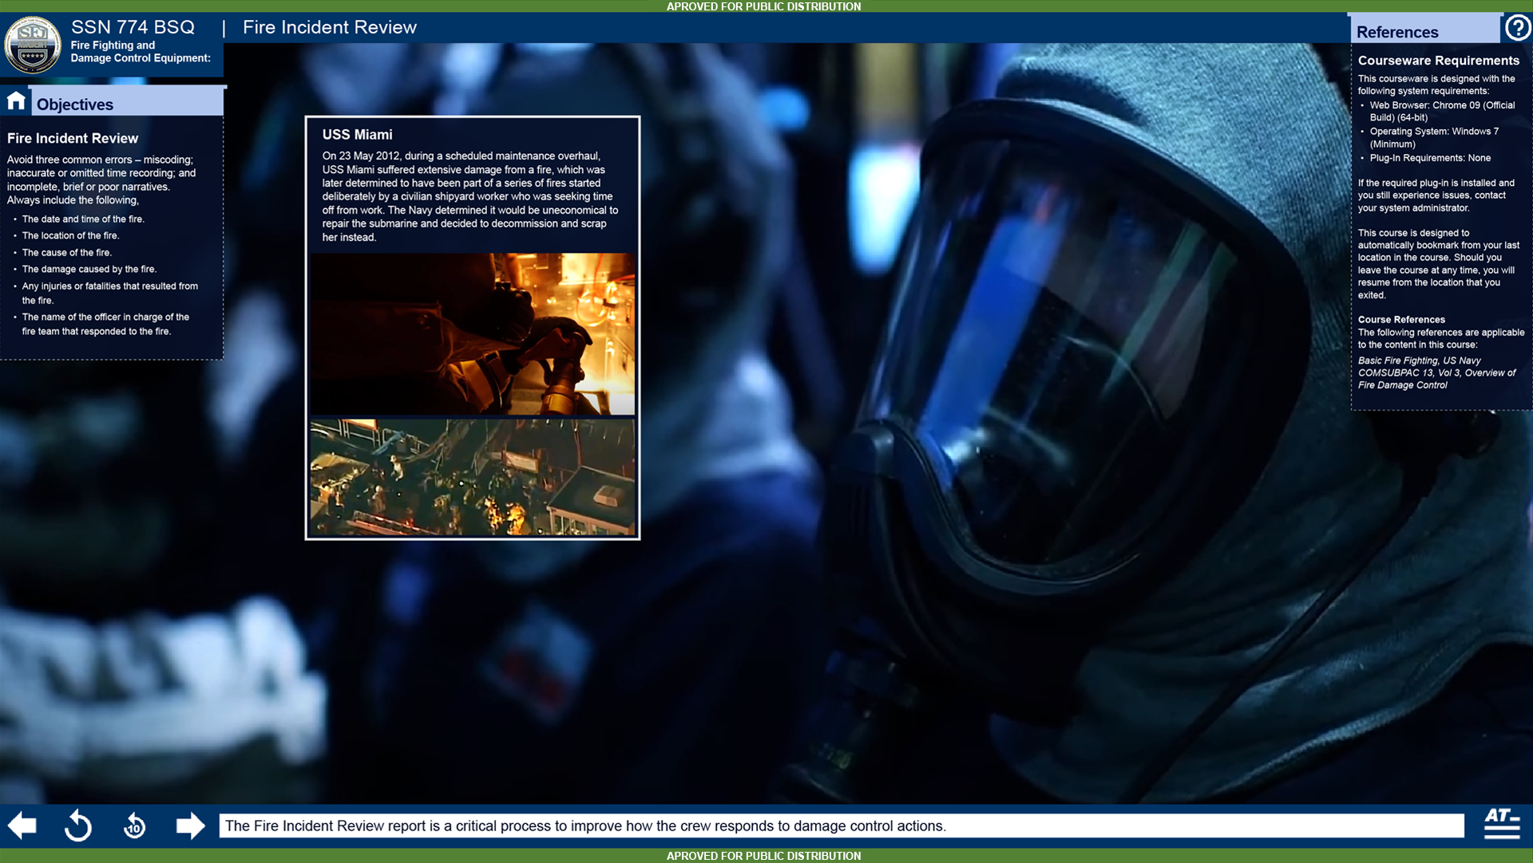This screenshot has height=863, width=1533.
Task: Click the back arrow navigation button
Action: tap(22, 826)
